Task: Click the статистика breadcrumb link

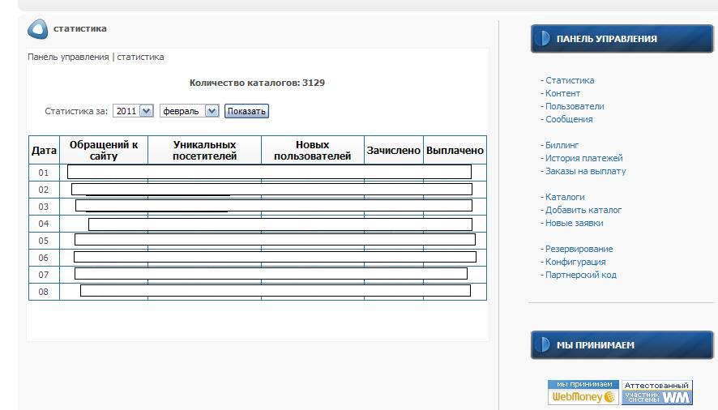Action: pyautogui.click(x=140, y=57)
